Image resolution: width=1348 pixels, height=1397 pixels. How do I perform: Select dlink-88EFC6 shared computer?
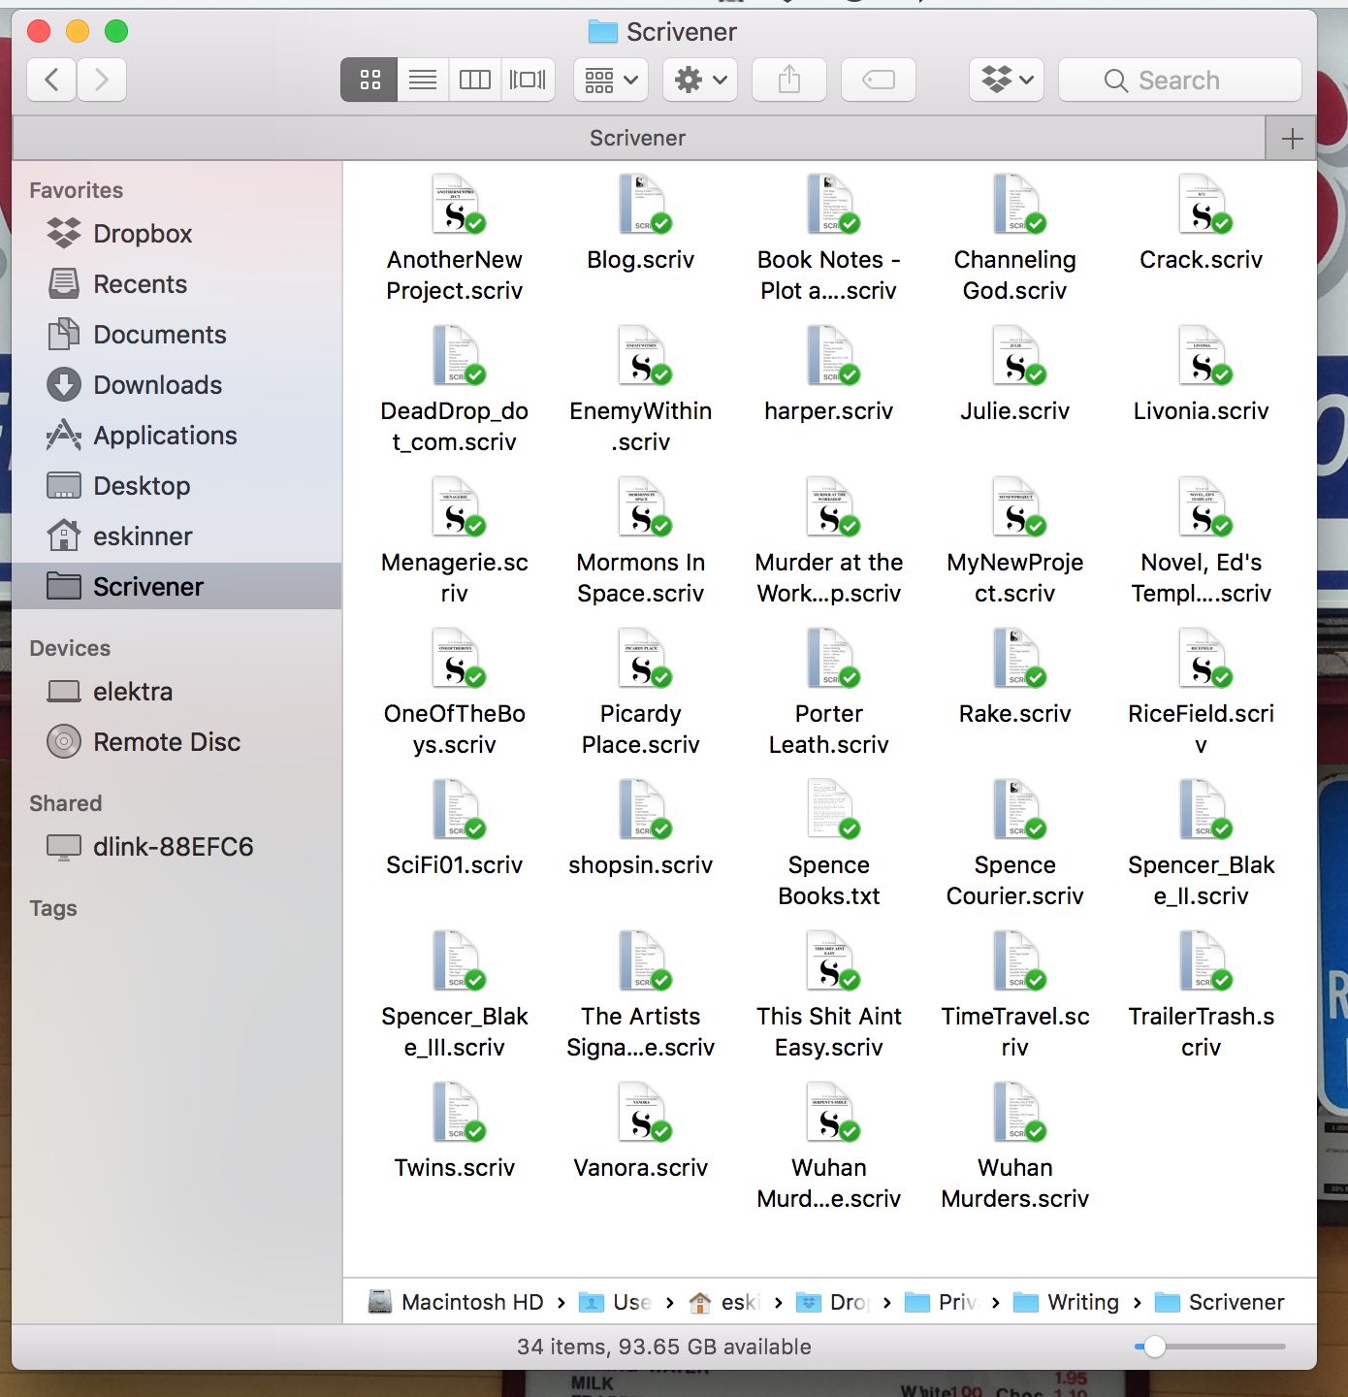coord(177,847)
